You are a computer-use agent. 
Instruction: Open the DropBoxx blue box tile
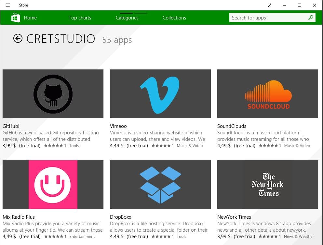[160, 185]
